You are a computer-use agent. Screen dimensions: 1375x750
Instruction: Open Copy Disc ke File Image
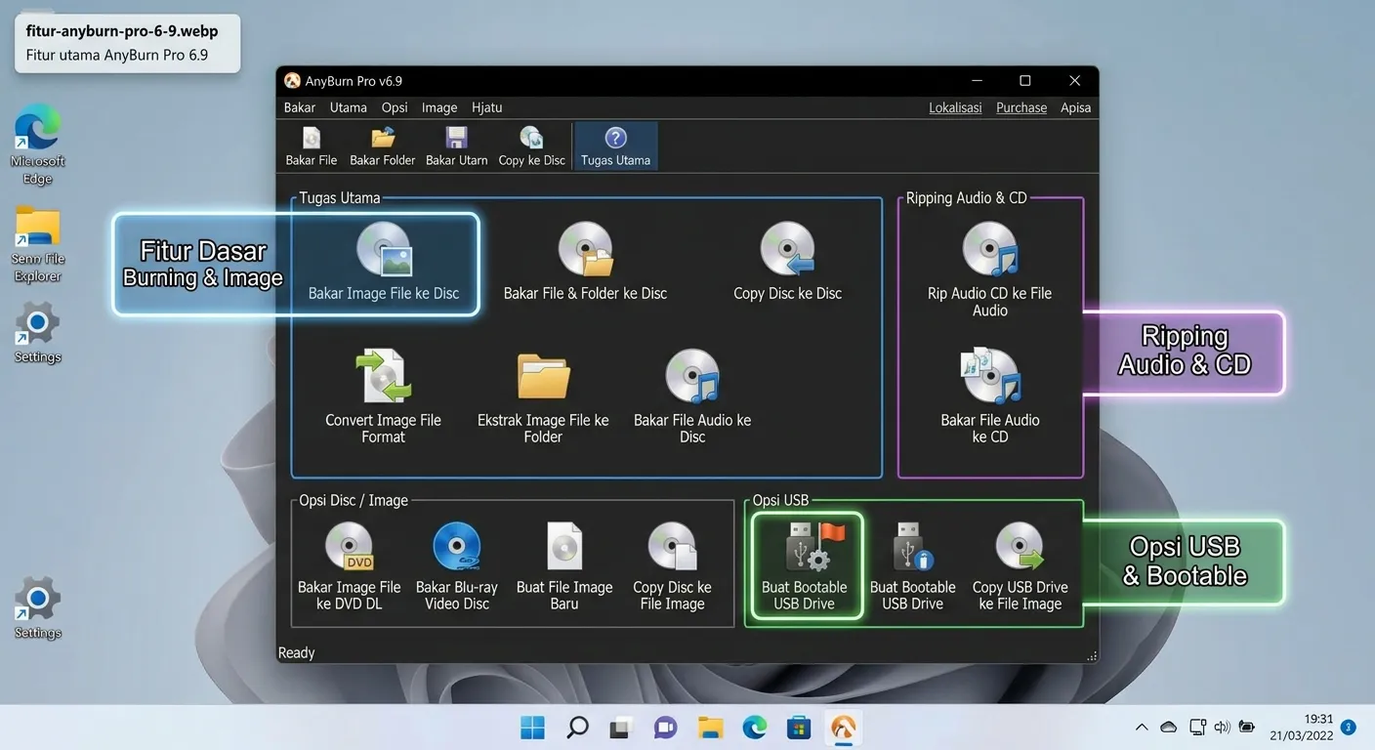coord(672,566)
